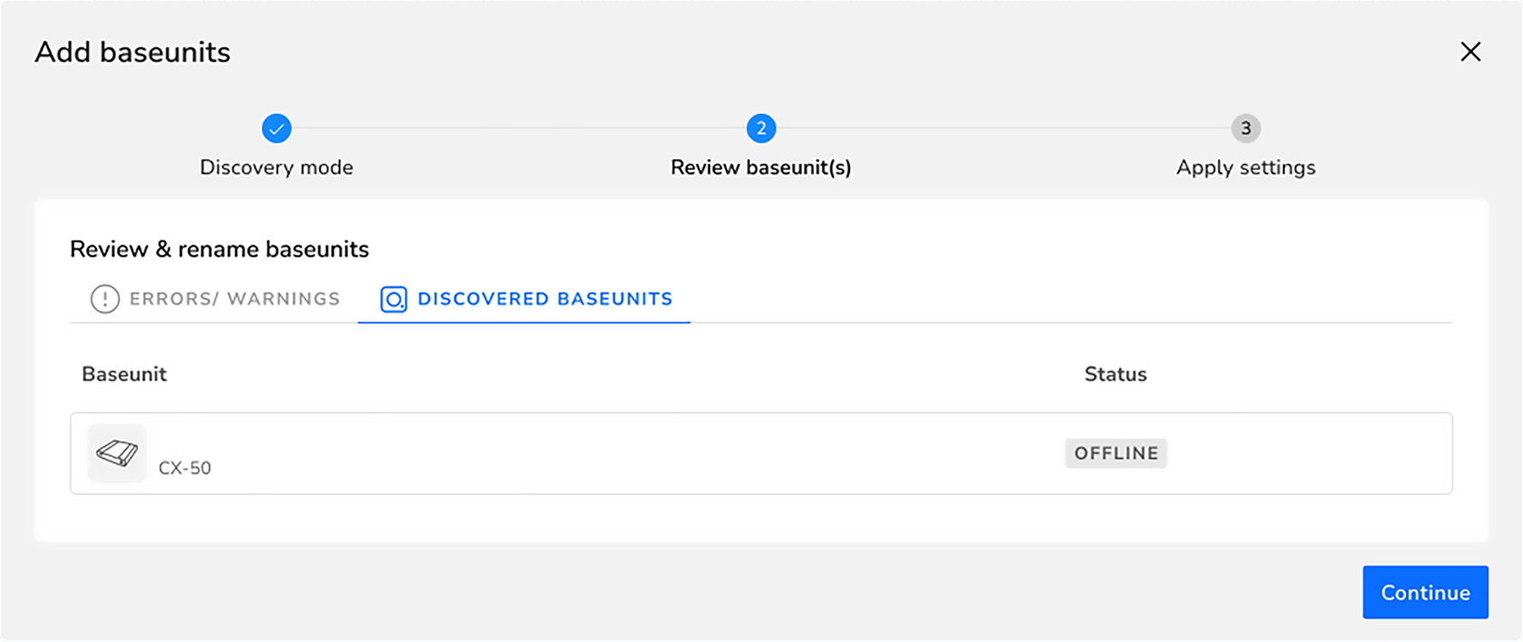The image size is (1523, 642).
Task: Click the Discovery mode completed checkmark step
Action: [x=277, y=129]
